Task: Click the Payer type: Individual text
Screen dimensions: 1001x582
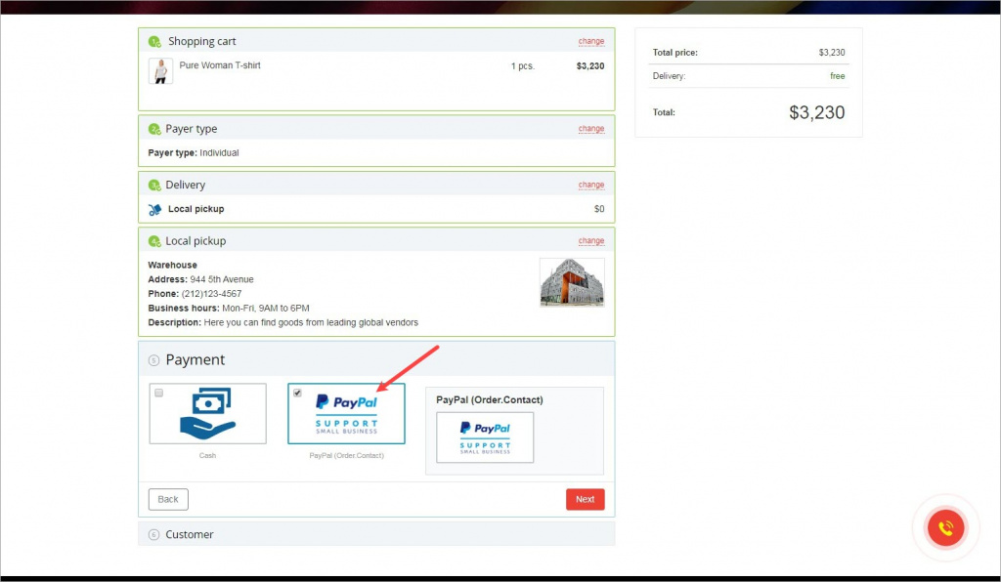Action: click(x=194, y=153)
